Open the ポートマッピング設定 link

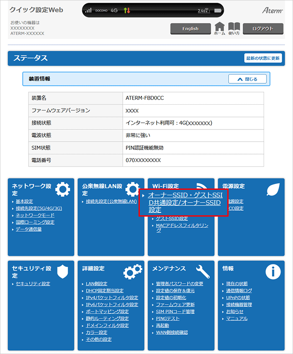107,311
